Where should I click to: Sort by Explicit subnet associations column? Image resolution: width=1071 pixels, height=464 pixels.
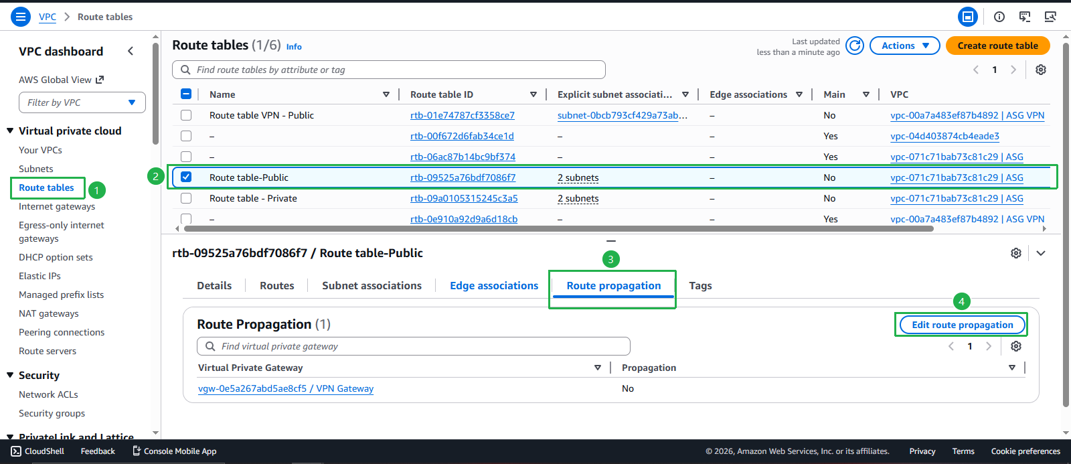685,94
